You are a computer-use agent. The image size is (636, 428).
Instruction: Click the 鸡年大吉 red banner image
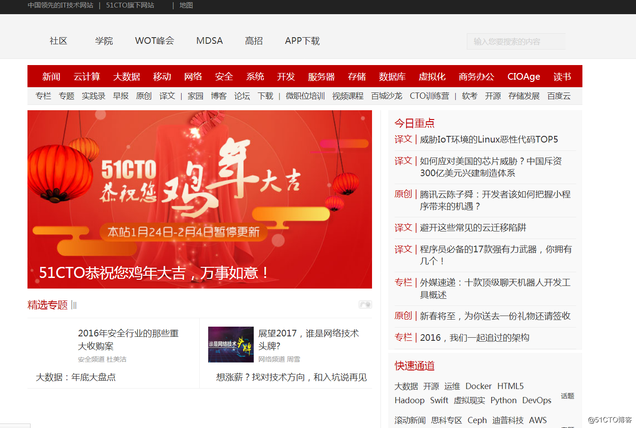point(200,199)
